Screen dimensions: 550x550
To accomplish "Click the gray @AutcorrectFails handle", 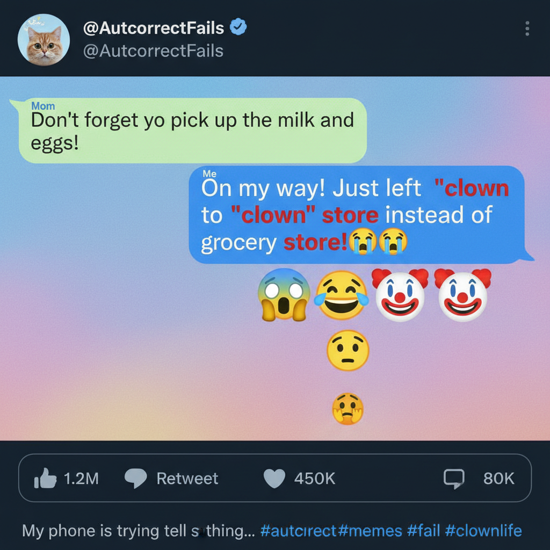I will [x=153, y=51].
